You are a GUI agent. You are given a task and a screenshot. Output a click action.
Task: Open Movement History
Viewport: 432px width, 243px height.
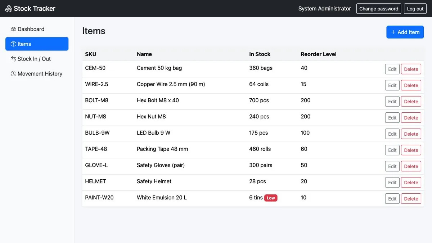[37, 73]
